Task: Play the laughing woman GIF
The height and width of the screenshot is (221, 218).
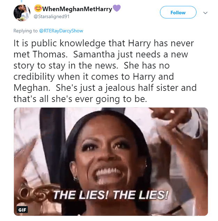Action: (x=111, y=161)
